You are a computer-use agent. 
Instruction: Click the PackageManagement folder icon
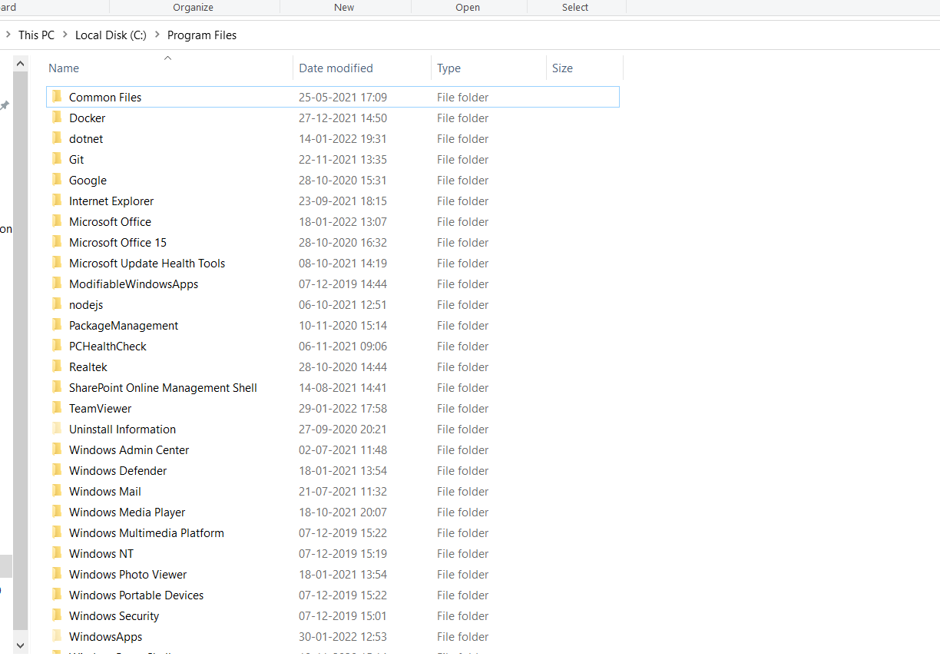pyautogui.click(x=57, y=325)
